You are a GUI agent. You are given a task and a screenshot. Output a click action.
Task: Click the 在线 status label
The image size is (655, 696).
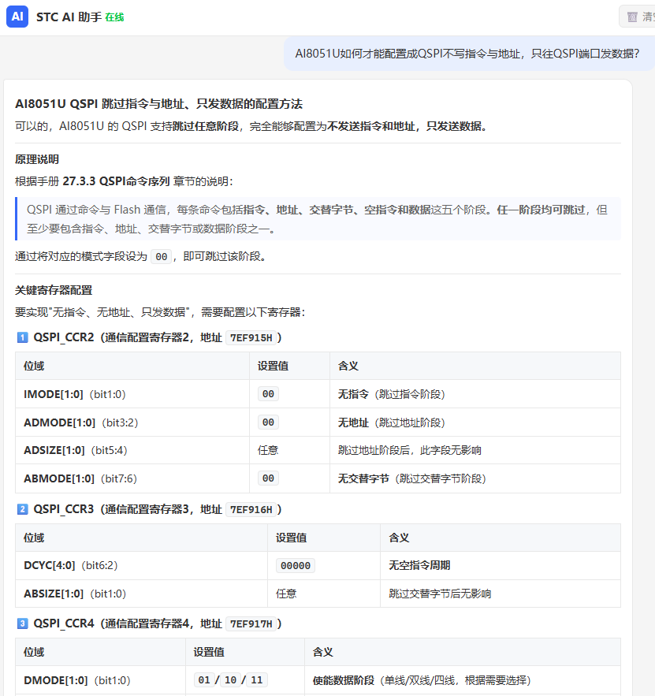pos(114,17)
